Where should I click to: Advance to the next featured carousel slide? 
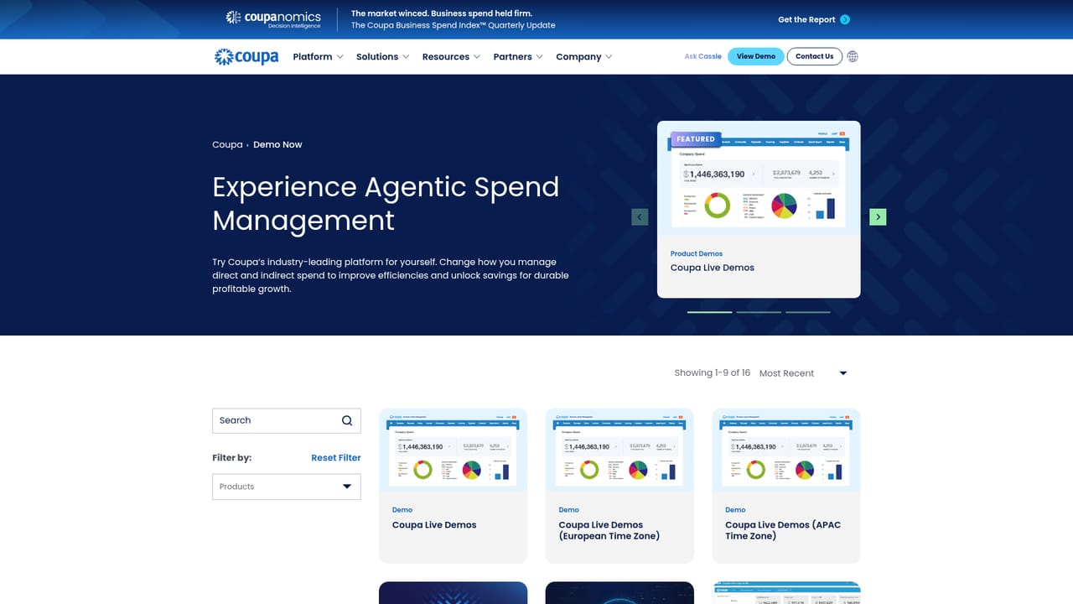(878, 217)
